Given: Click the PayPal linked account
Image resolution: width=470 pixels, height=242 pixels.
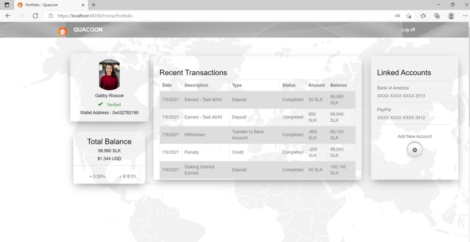Looking at the screenshot, I should 384,110.
